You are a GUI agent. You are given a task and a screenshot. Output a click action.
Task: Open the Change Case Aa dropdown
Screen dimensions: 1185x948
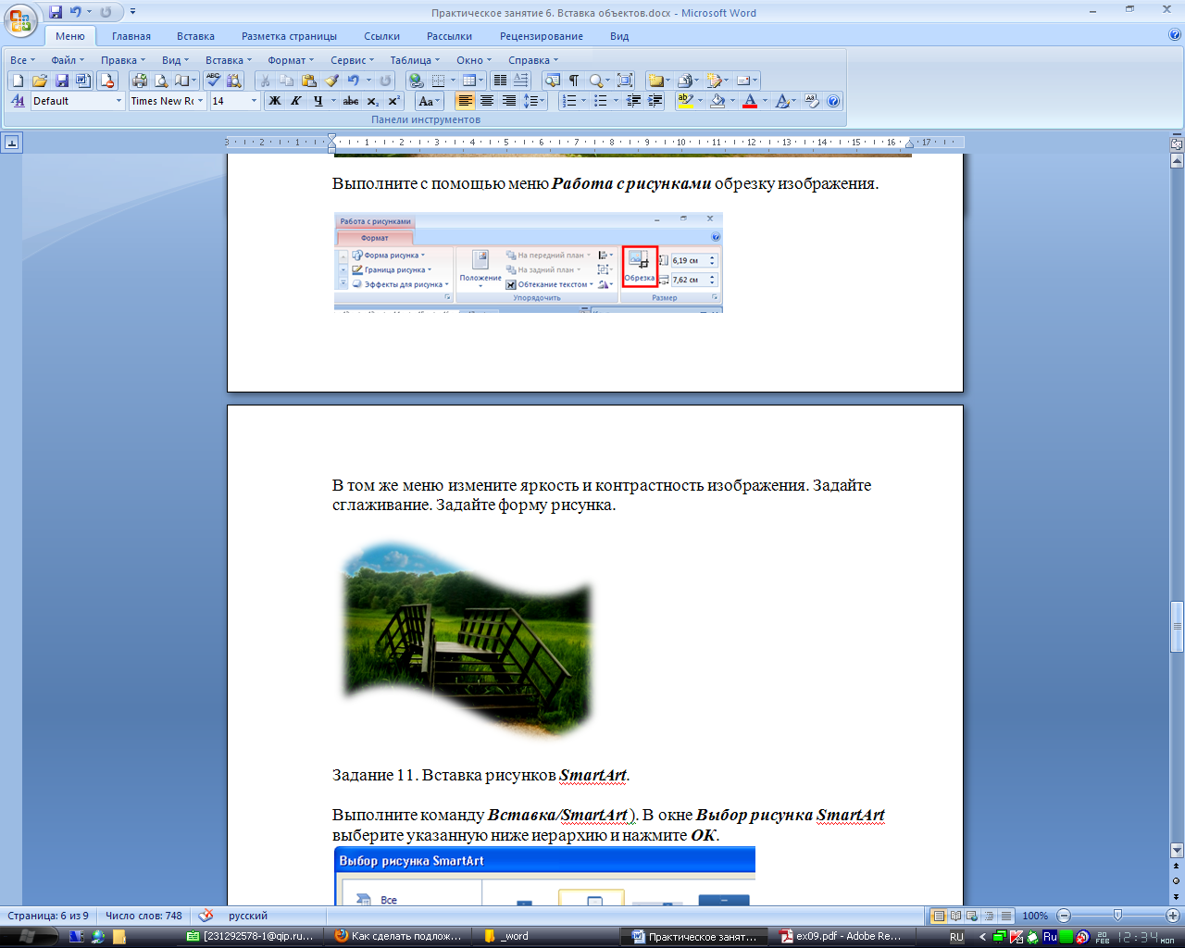tap(430, 101)
